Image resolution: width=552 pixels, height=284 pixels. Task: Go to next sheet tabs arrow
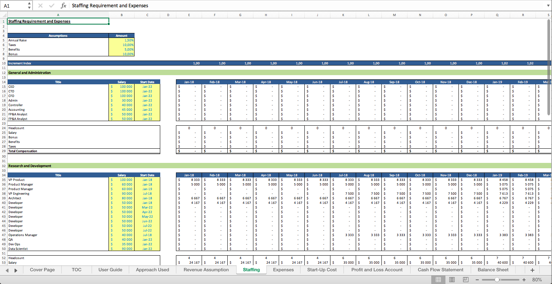tap(16, 270)
